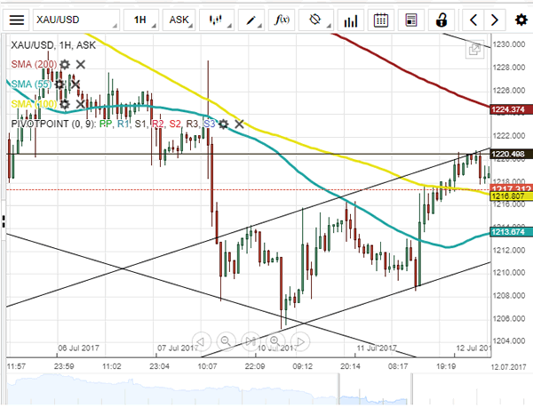Select the pencil drawing tool
The image size is (533, 408).
[x=251, y=20]
